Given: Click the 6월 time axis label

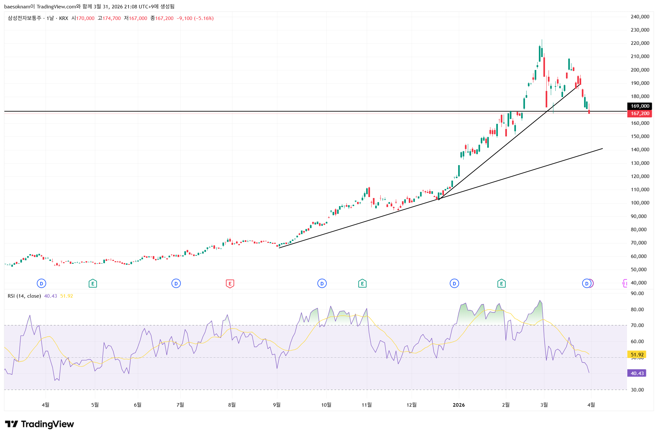Looking at the screenshot, I should tap(138, 405).
